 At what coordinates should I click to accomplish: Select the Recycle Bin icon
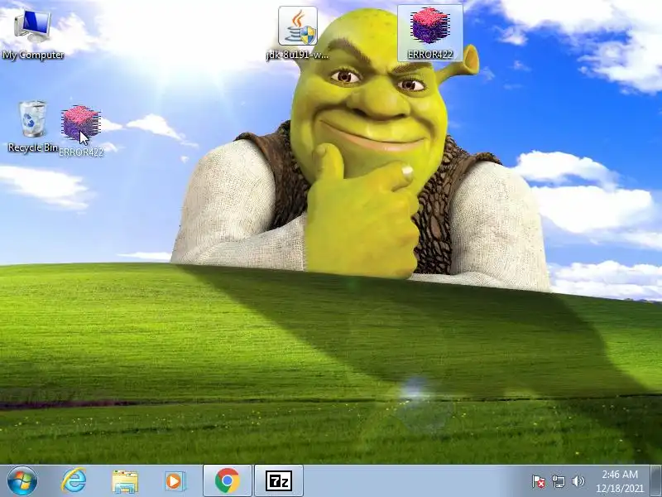coord(32,127)
